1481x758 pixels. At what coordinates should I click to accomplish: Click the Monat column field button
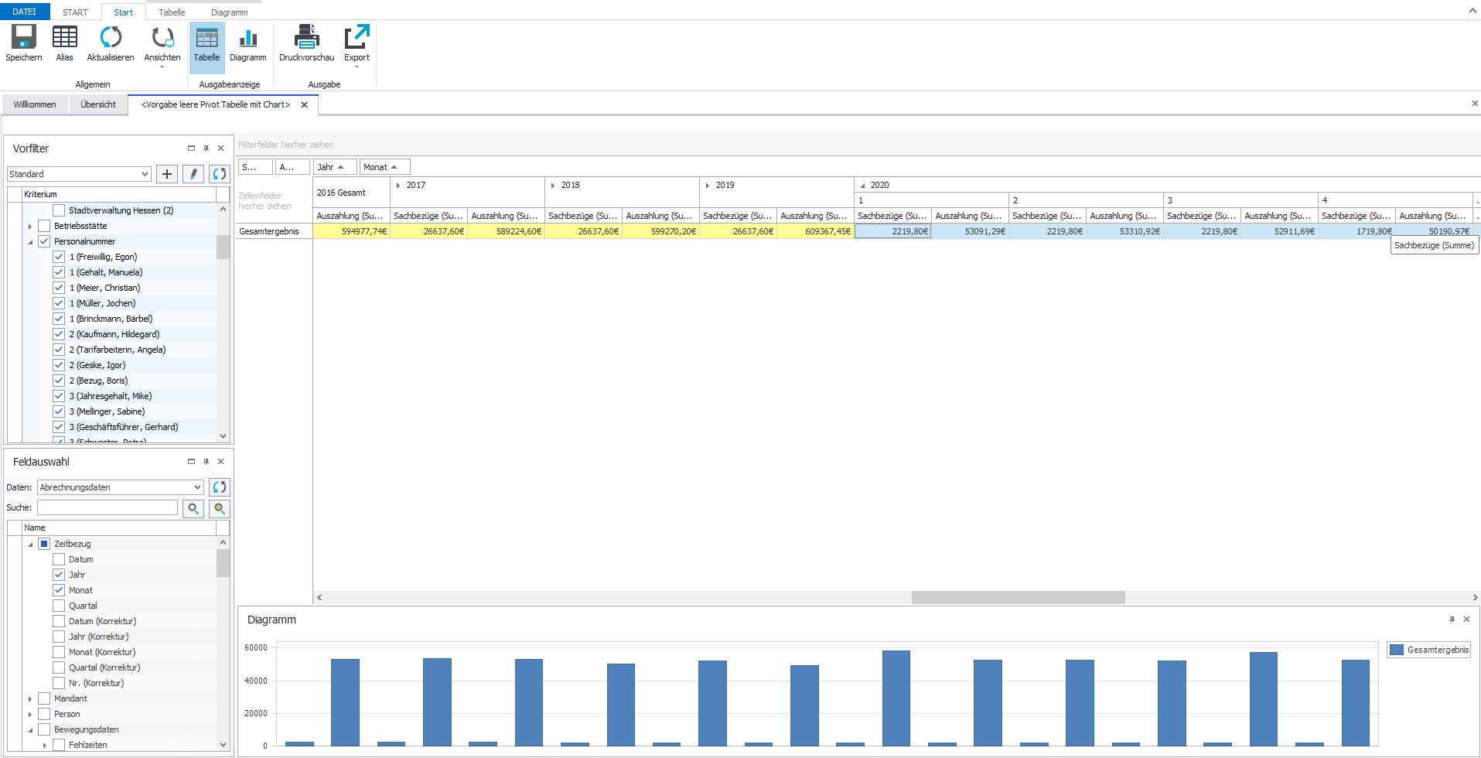(x=384, y=167)
